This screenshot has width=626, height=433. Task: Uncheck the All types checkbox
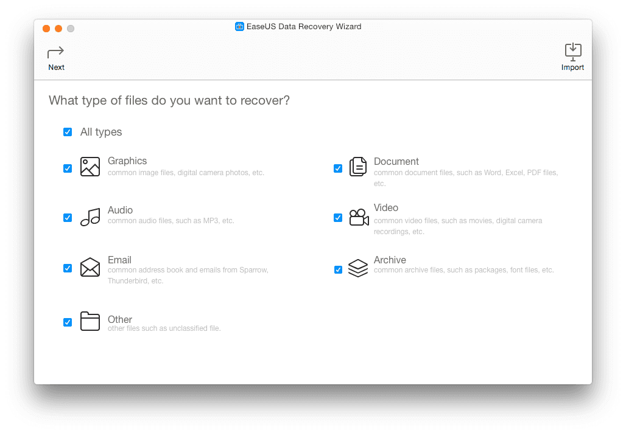click(68, 132)
